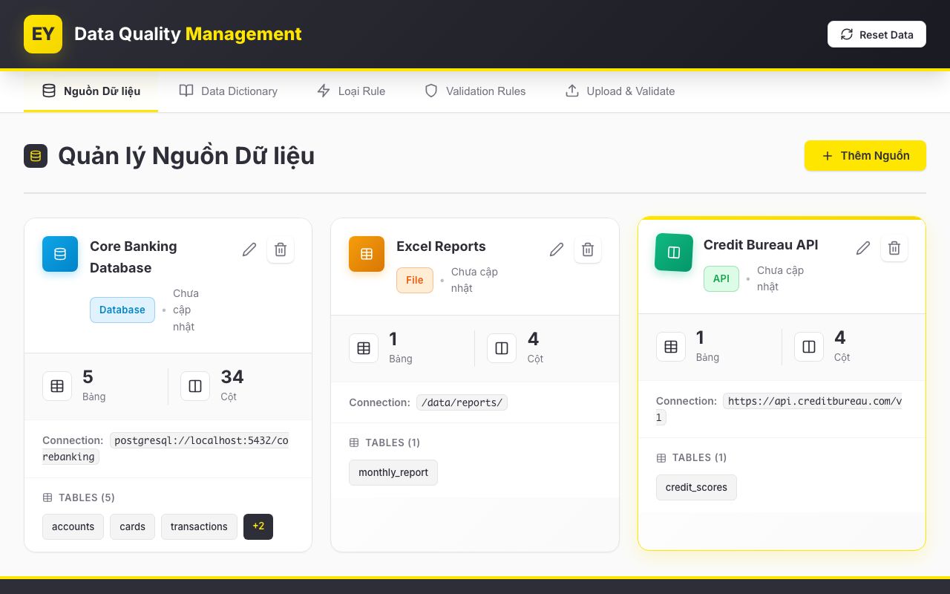Edit the Credit Bureau API source
950x594 pixels.
(863, 248)
